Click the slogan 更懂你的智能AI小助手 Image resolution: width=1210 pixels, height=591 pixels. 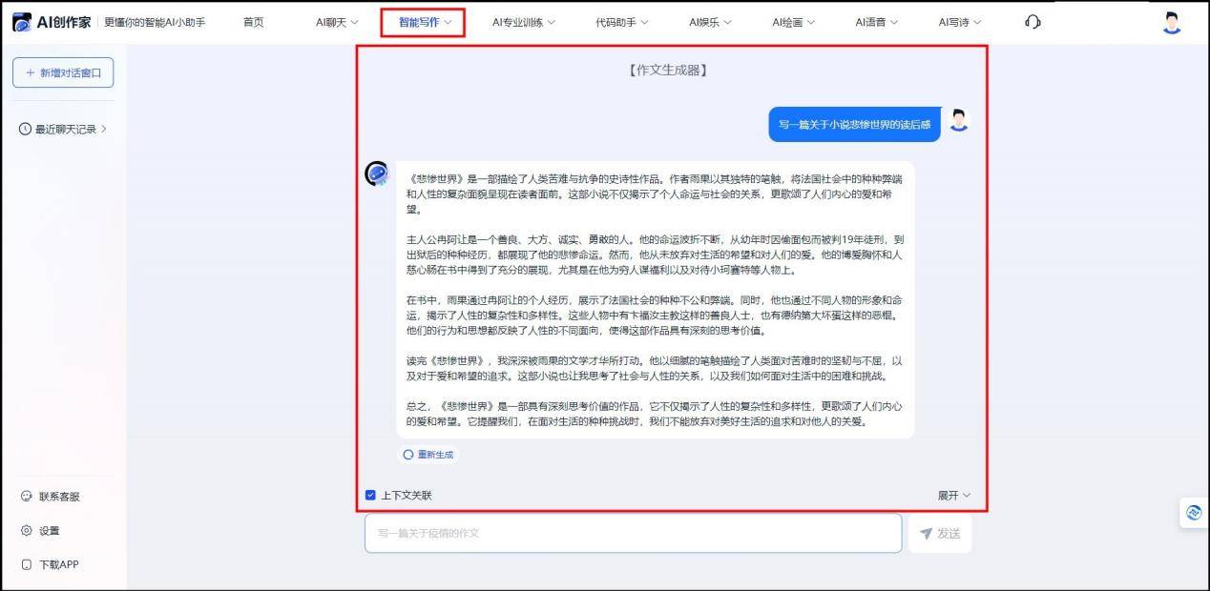coord(155,22)
